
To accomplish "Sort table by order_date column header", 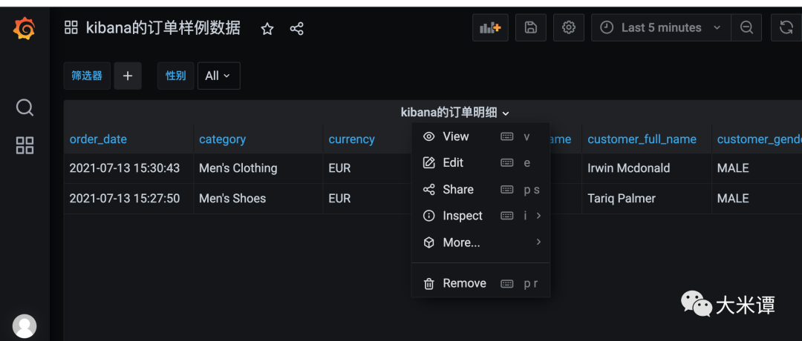I will coord(98,139).
